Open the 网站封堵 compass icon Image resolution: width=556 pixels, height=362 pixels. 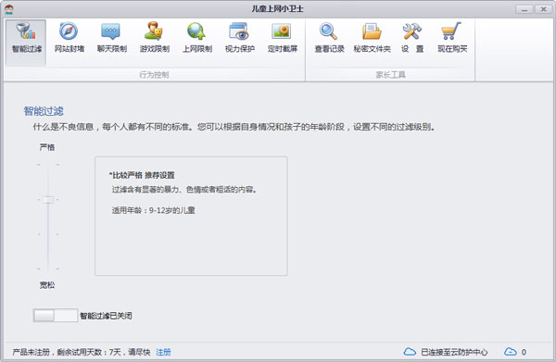click(69, 31)
